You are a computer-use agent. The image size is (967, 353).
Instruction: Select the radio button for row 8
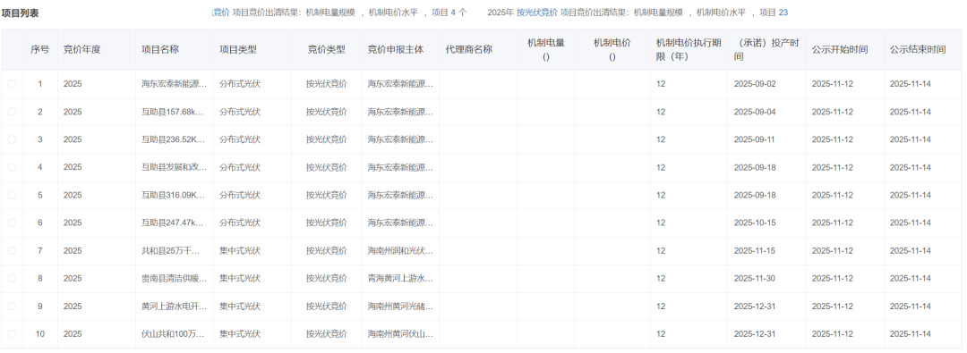(12, 279)
